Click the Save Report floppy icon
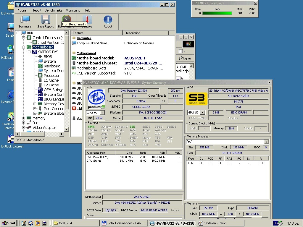Screen dimensions: 303x227 point(45,21)
